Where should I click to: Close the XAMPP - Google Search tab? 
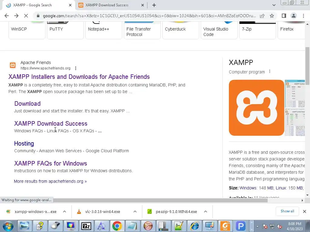point(70,5)
